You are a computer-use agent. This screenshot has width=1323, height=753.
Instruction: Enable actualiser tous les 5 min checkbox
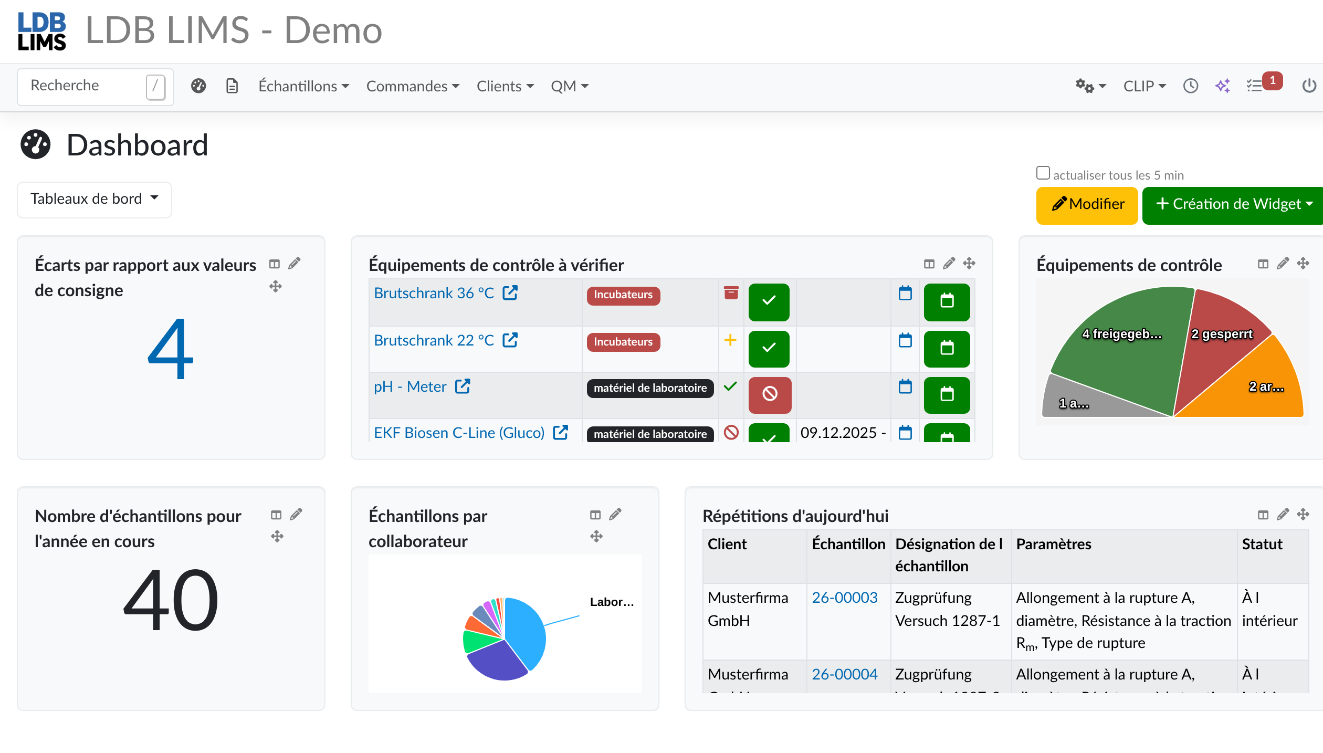1043,173
